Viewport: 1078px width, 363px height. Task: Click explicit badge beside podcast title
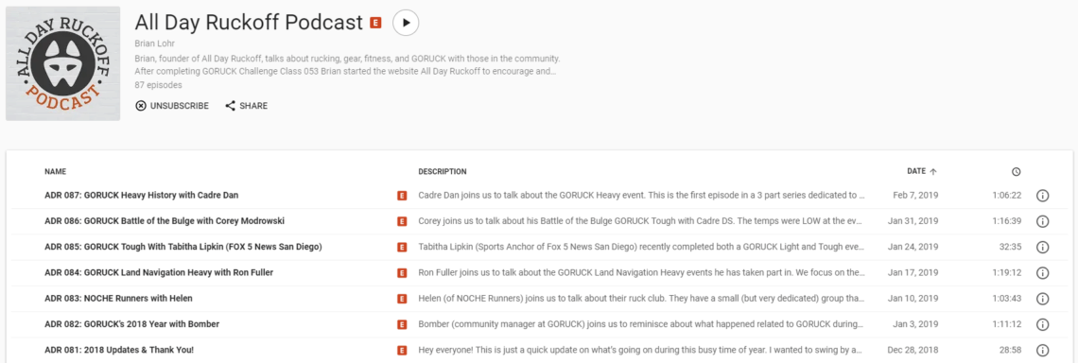375,23
